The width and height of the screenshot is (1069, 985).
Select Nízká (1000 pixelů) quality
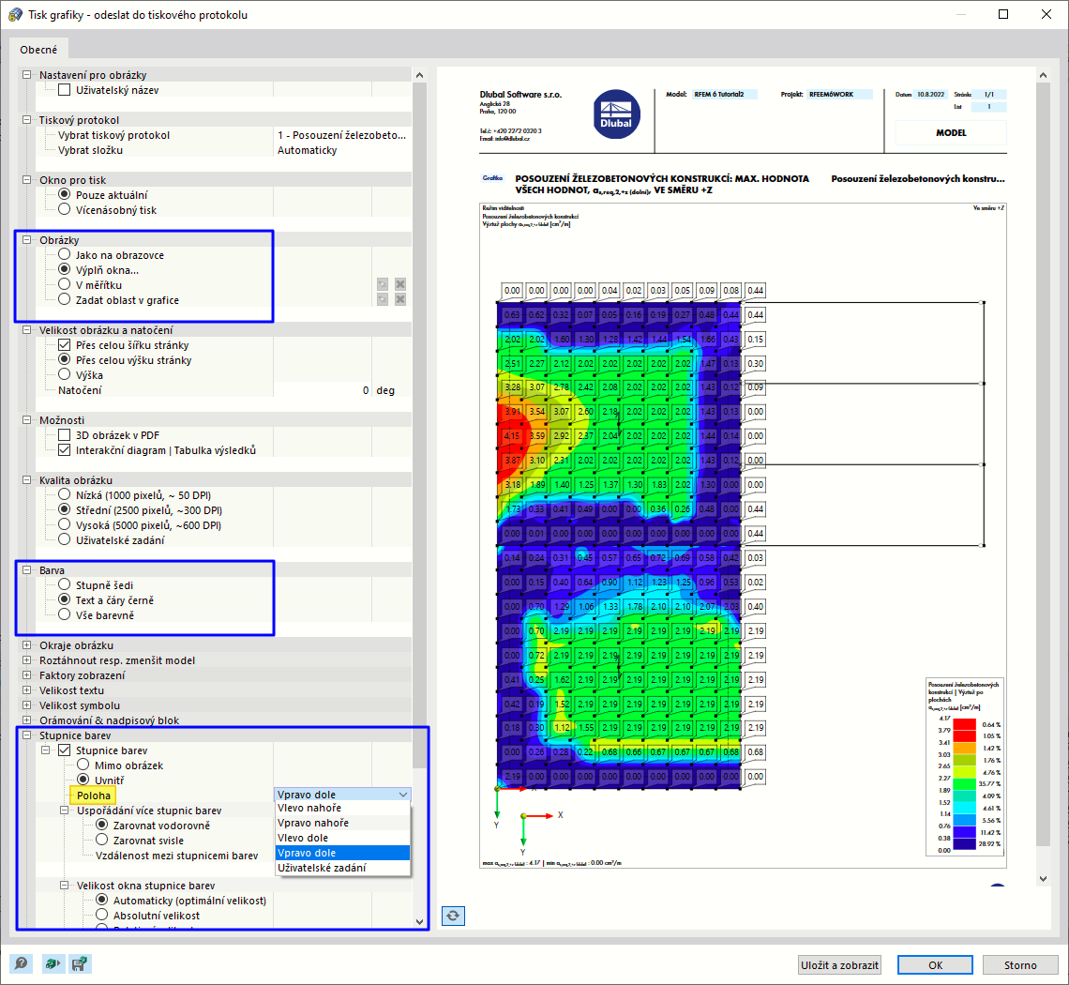(64, 494)
